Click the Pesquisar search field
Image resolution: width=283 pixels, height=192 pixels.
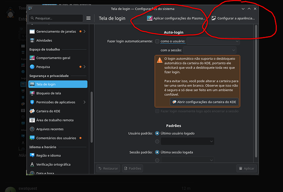click(x=56, y=18)
